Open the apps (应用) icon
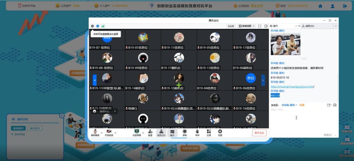The image size is (354, 161). 209,132
